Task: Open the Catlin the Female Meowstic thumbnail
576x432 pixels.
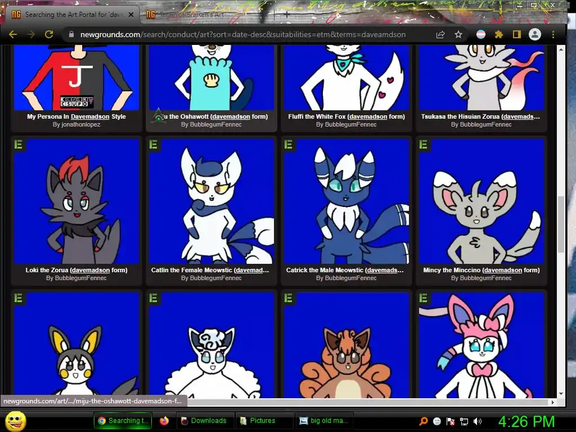Action: click(211, 201)
